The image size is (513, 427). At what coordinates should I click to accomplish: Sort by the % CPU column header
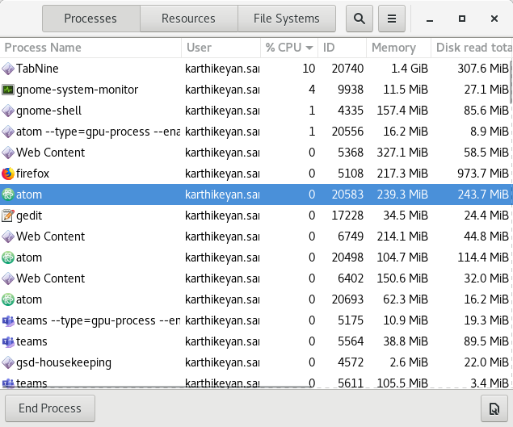(x=289, y=48)
